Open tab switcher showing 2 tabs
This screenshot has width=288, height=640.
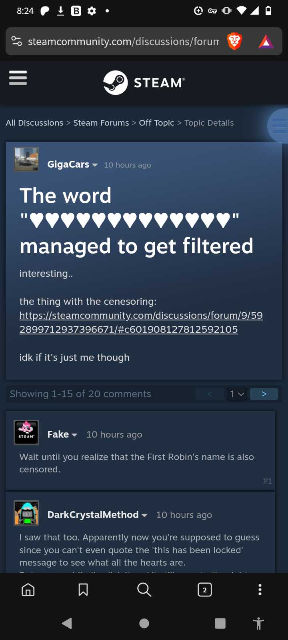(x=205, y=590)
